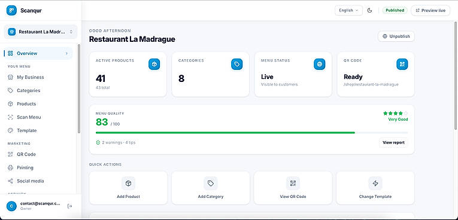The height and width of the screenshot is (220, 458).
Task: Open the Active Products card showing 41
Action: pyautogui.click(x=128, y=74)
